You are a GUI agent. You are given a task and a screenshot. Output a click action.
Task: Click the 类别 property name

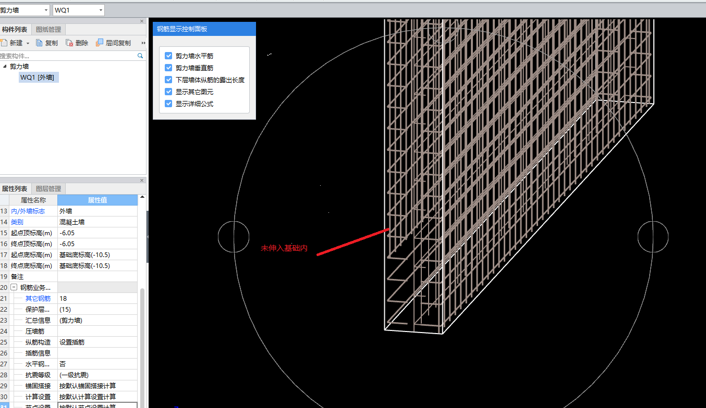tap(17, 222)
